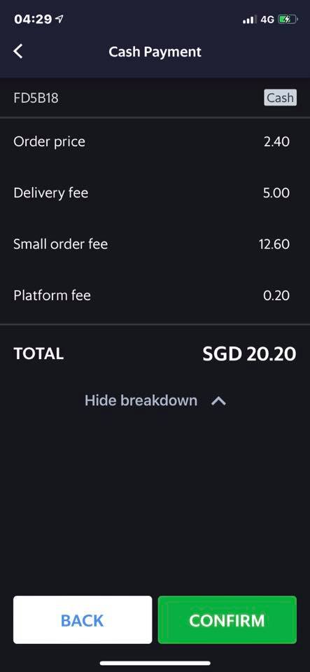Select the Order price row label
310x672 pixels.
(x=49, y=142)
